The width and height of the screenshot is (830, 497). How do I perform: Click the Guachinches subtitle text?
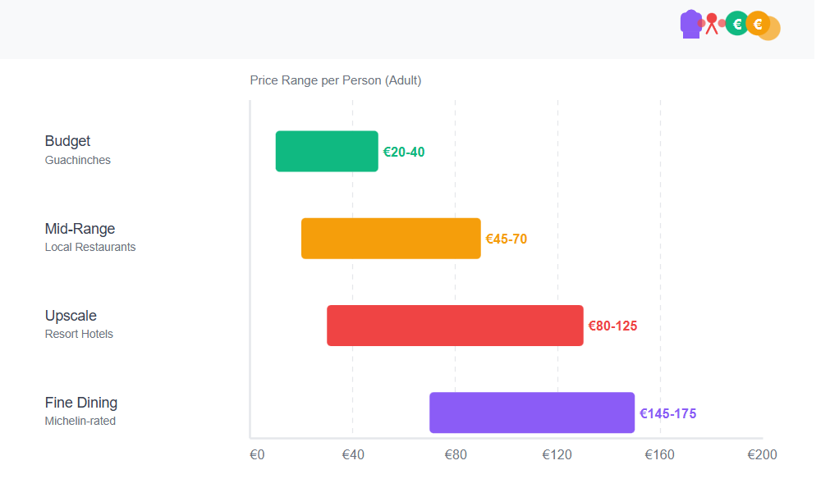tap(78, 160)
